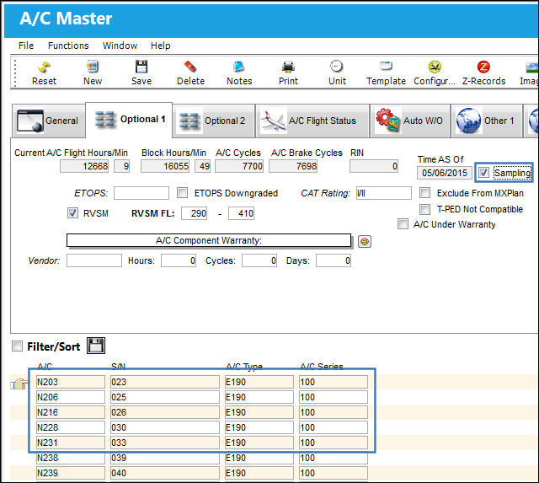Check Exclude From MXPlan
539x483 pixels.
tap(424, 193)
